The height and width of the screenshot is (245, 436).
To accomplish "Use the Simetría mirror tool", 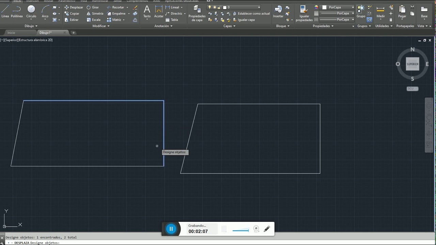I will [x=95, y=14].
